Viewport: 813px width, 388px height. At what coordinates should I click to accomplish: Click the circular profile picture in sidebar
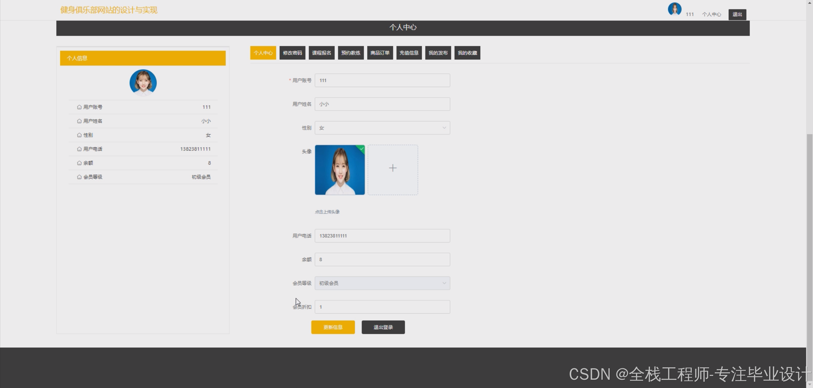coord(143,83)
